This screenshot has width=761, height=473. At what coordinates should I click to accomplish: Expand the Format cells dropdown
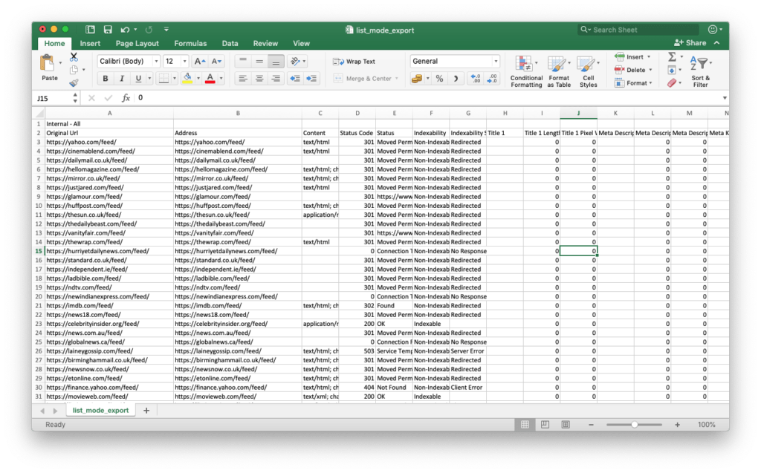(650, 83)
